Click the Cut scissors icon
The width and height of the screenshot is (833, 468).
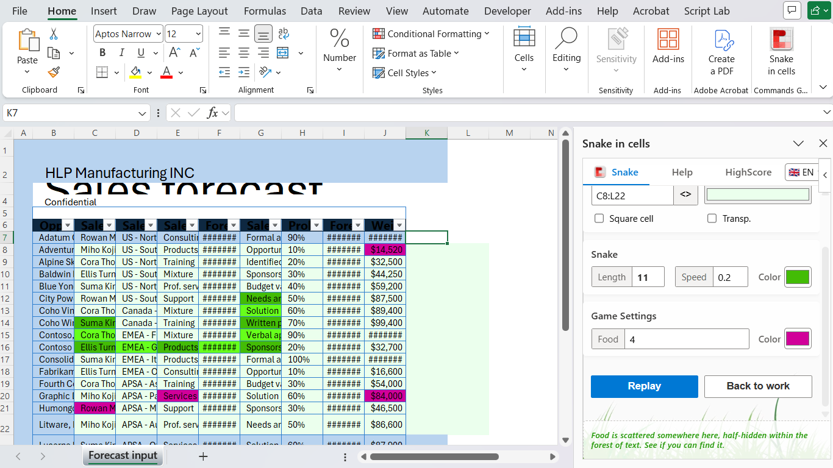pyautogui.click(x=54, y=34)
